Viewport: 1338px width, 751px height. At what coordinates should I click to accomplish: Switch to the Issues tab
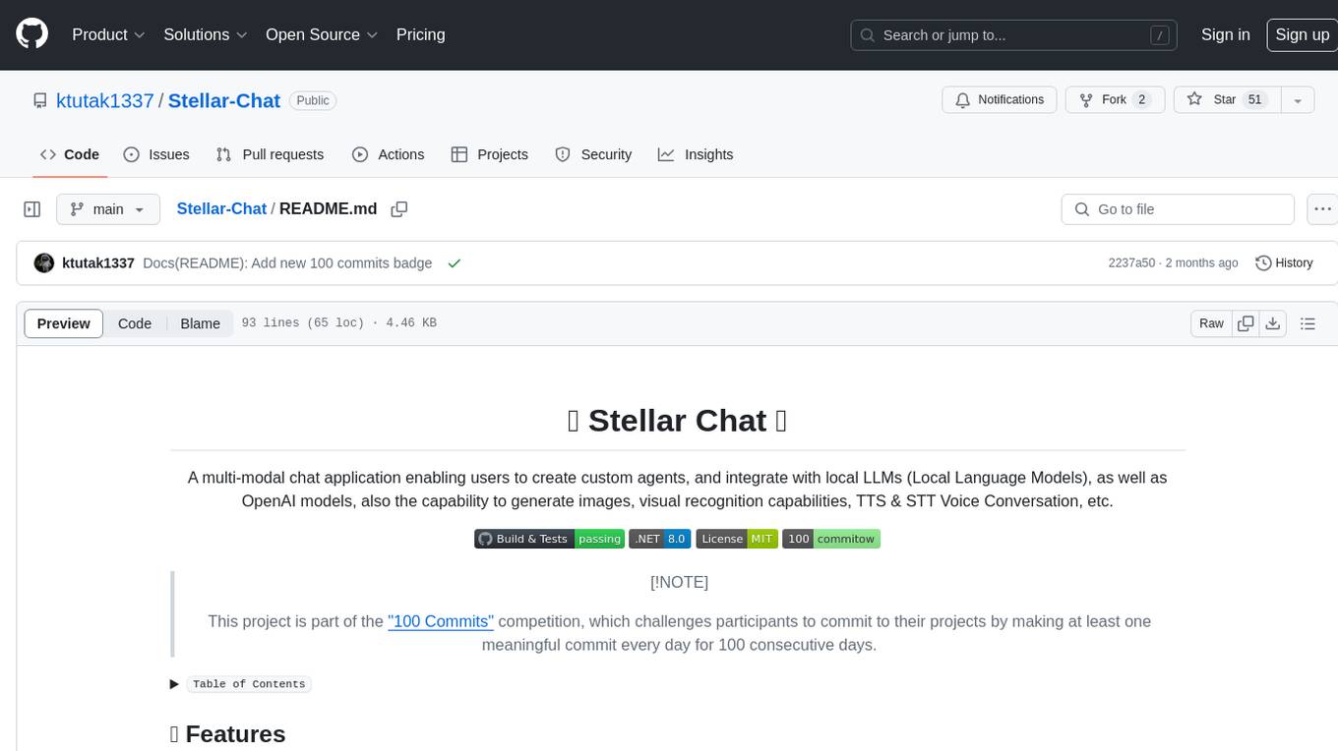pyautogui.click(x=156, y=154)
